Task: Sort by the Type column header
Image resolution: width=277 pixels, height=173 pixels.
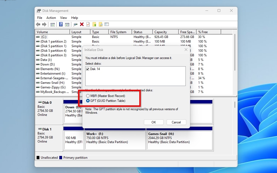Action: tap(99, 32)
